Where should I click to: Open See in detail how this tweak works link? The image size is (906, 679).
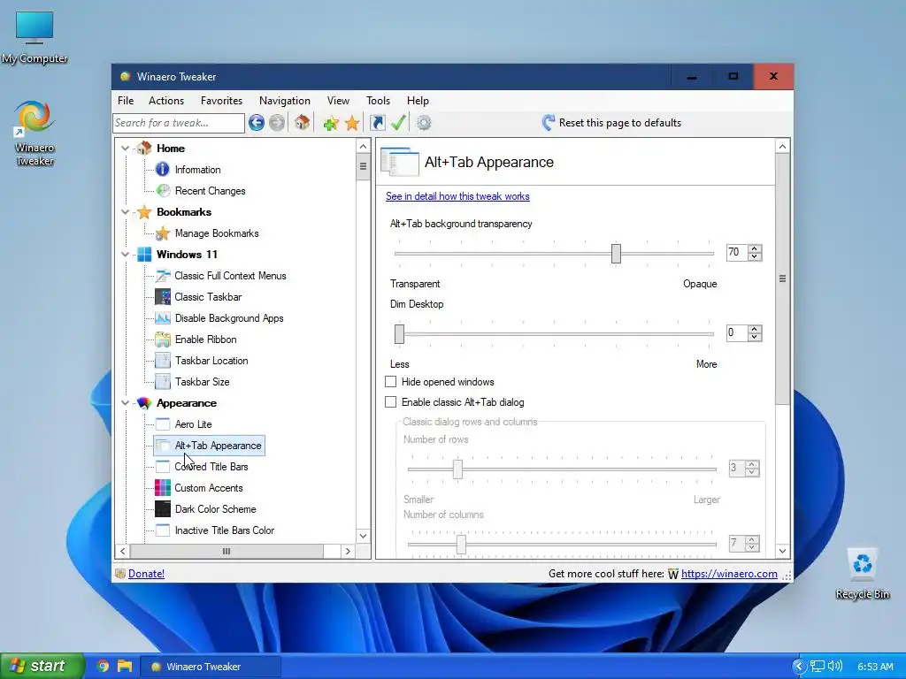[457, 196]
